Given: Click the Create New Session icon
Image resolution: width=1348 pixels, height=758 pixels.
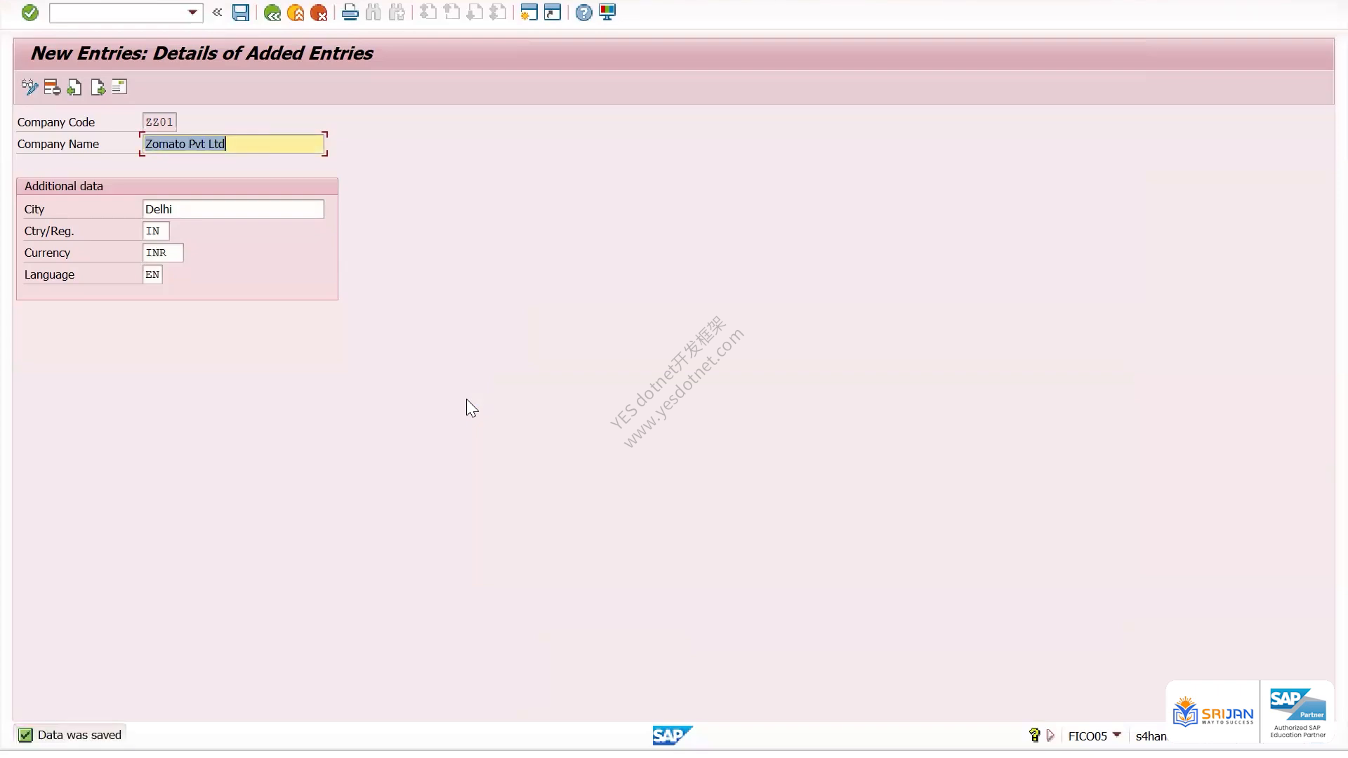Looking at the screenshot, I should click(x=529, y=13).
